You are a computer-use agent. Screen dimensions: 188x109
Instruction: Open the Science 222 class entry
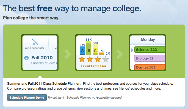(150, 49)
